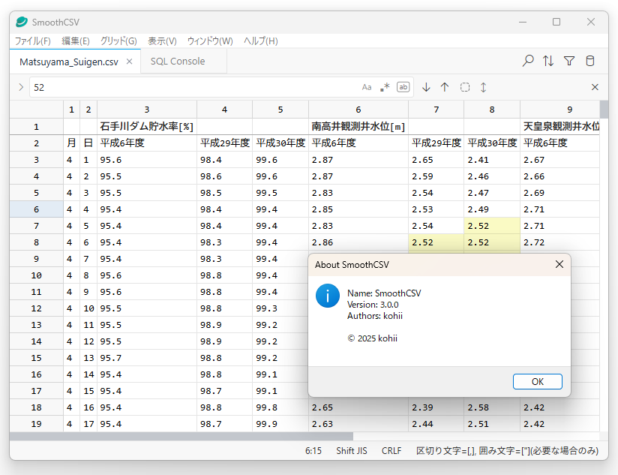Open the search panel via magnifier icon

point(527,61)
